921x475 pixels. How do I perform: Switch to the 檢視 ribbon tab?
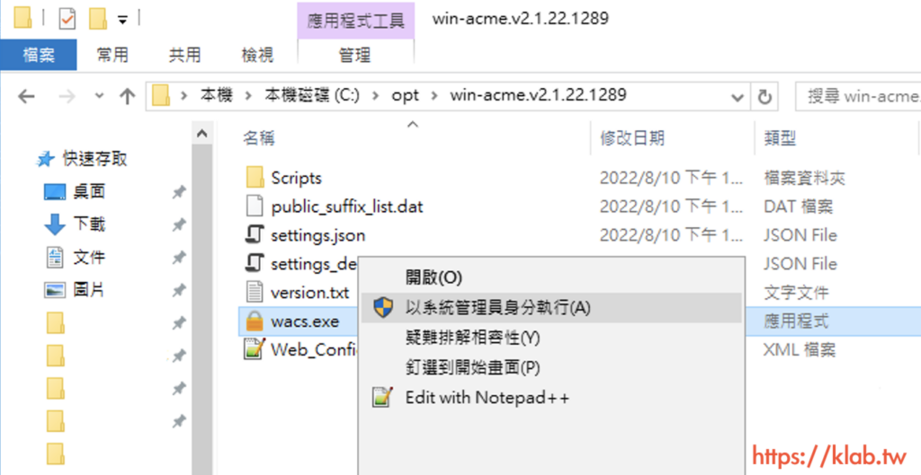click(257, 55)
